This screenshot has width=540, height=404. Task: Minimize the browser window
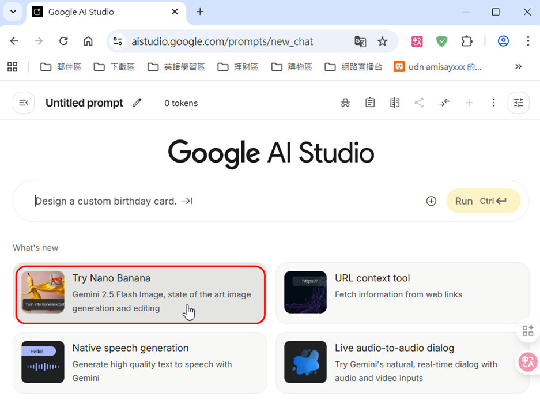tap(465, 12)
